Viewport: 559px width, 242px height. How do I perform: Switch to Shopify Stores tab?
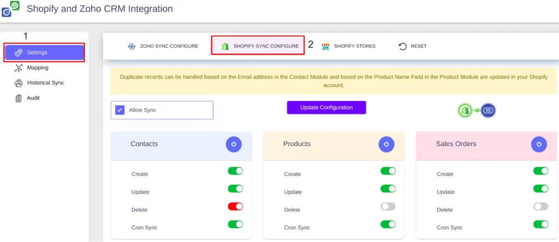click(348, 46)
